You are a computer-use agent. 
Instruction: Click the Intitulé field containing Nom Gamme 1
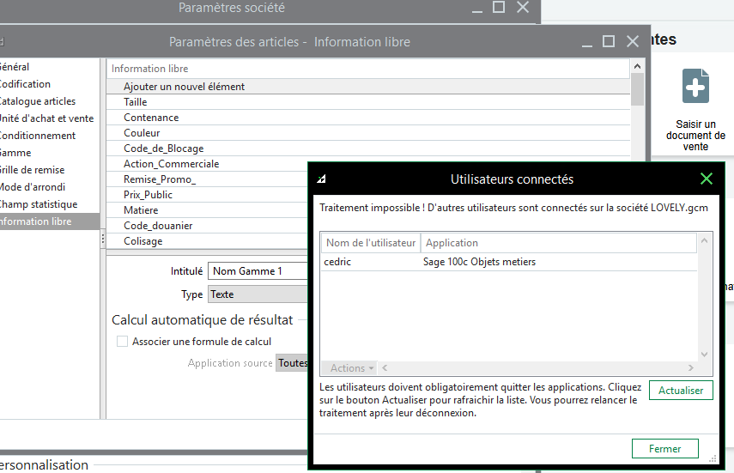pyautogui.click(x=258, y=271)
